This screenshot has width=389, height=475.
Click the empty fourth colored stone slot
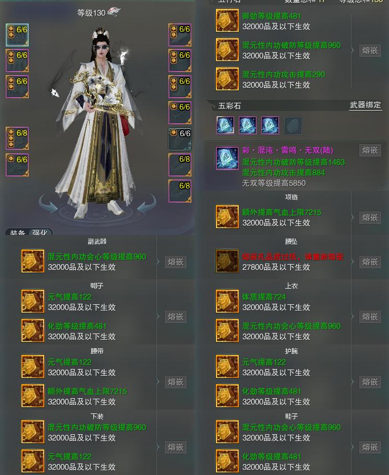pyautogui.click(x=293, y=125)
